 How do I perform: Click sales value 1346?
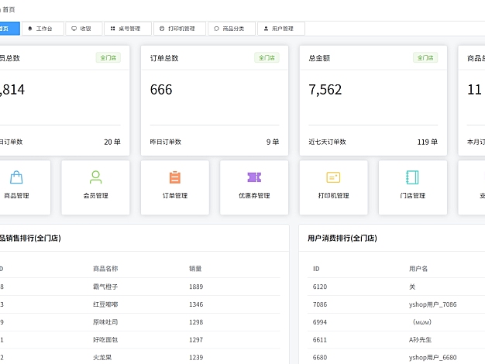coord(196,304)
